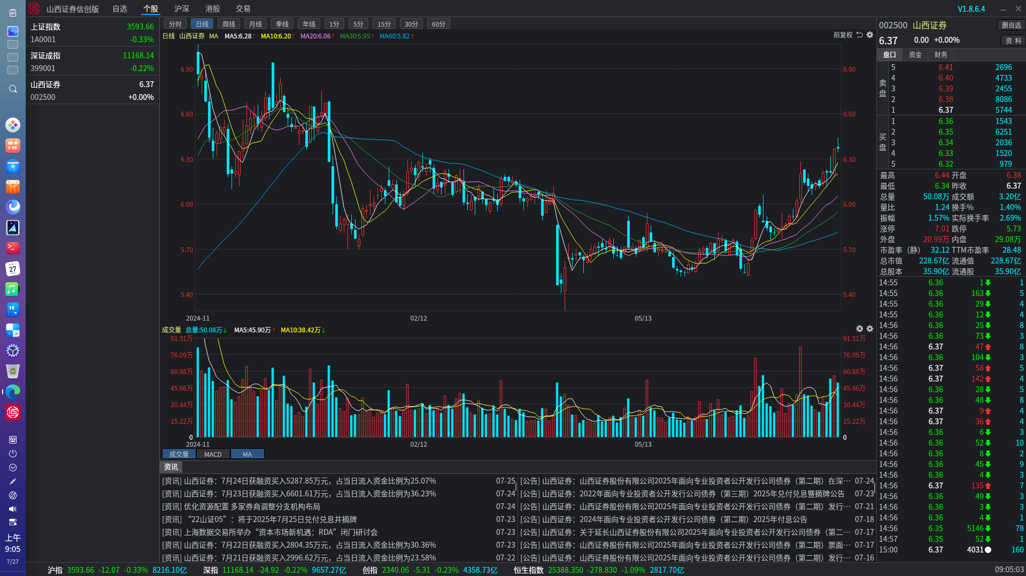Open the trash bin in the dock
The image size is (1026, 576).
13,371
